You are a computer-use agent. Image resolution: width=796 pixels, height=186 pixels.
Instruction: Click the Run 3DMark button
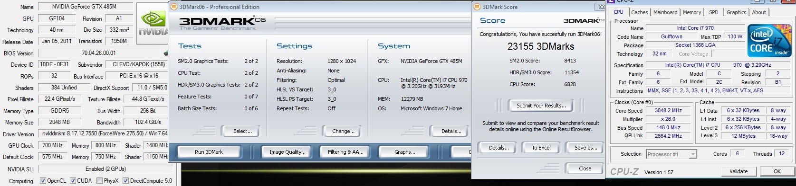click(x=209, y=152)
